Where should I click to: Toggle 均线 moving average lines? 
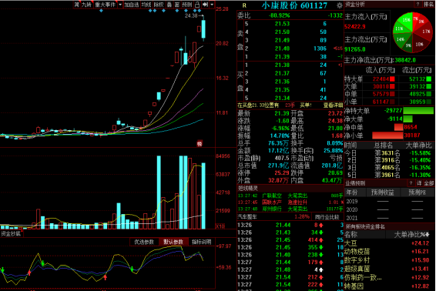tap(146, 5)
